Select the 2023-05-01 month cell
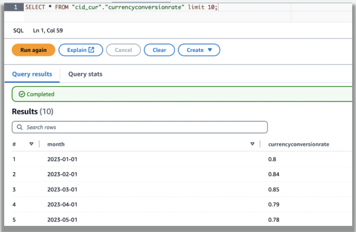 click(62, 219)
